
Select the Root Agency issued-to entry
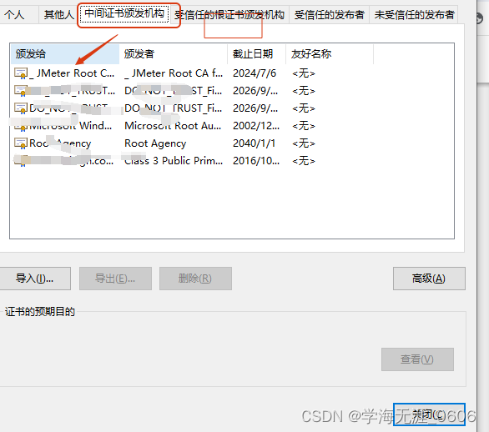pos(60,143)
